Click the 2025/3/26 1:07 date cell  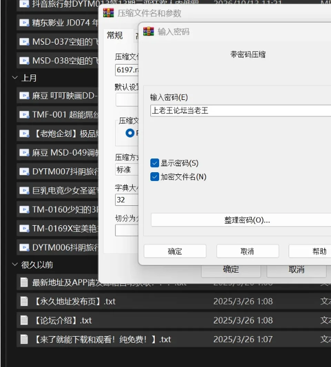point(243,339)
